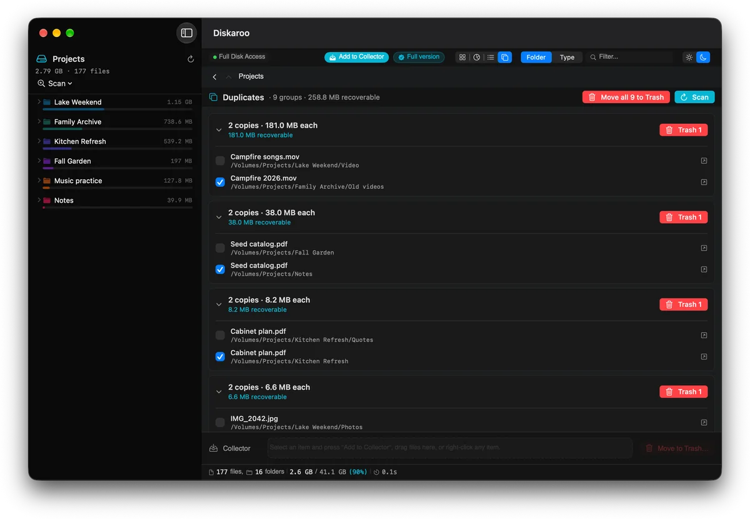
Task: Collapse the 8.2 MB duplicate group
Action: tap(219, 305)
